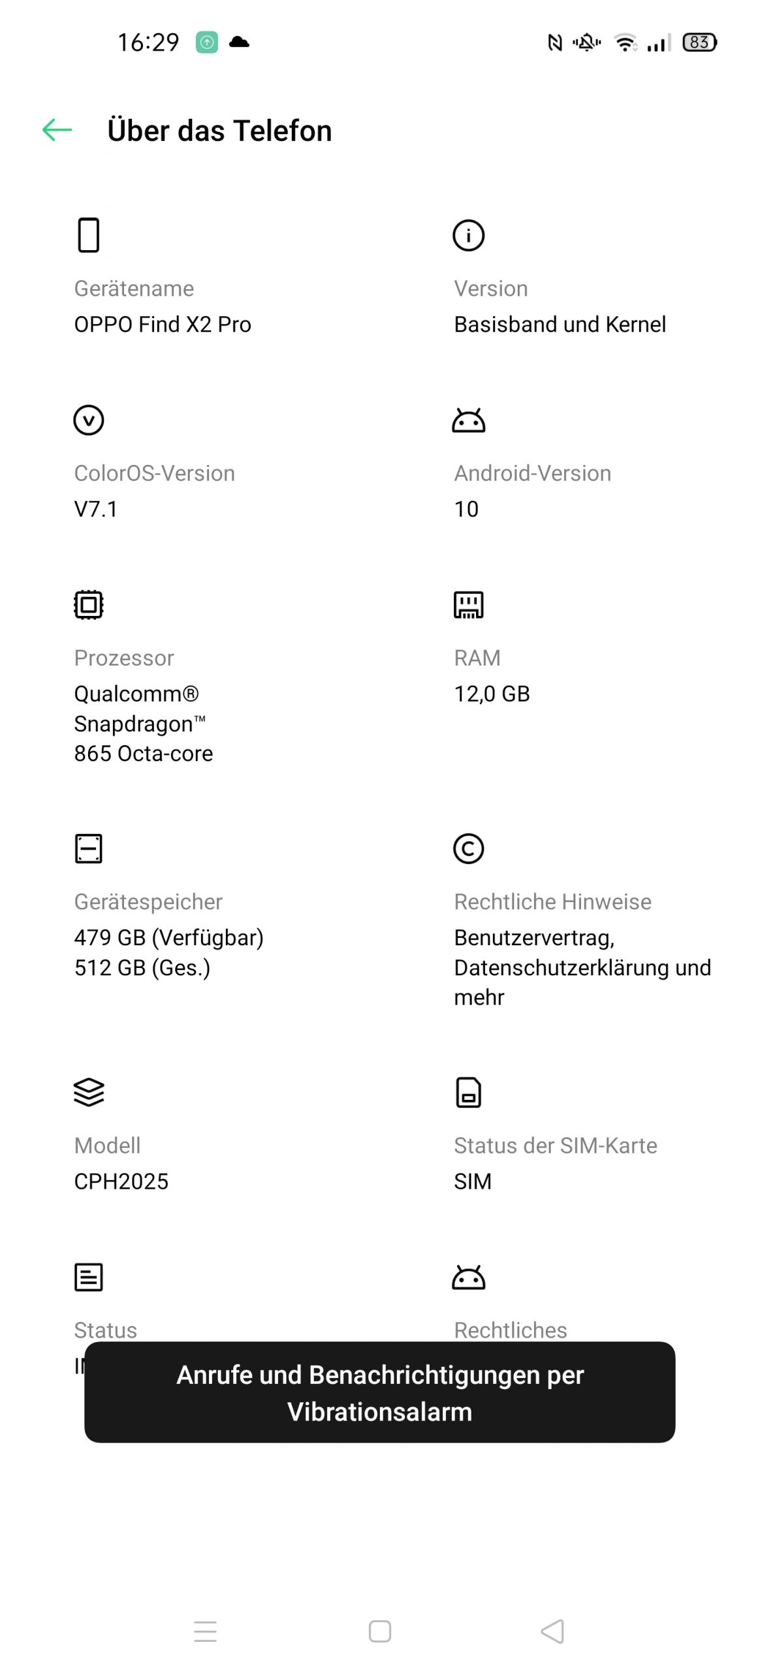Tap the RAM memory icon

468,605
